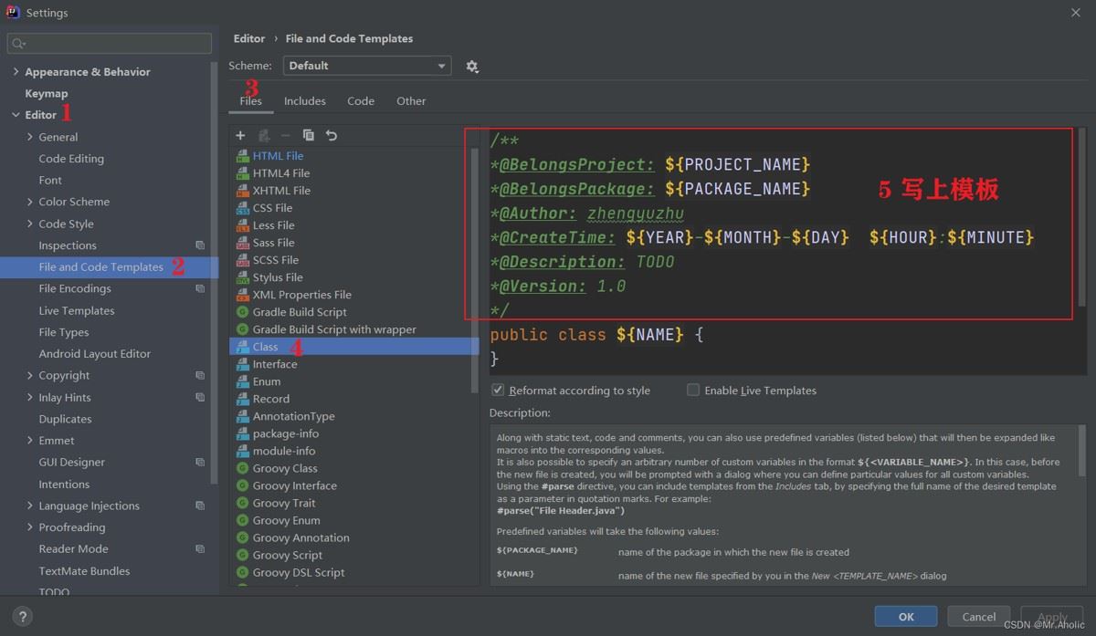Open the scheme gear settings icon
Image resolution: width=1096 pixels, height=636 pixels.
click(x=472, y=67)
